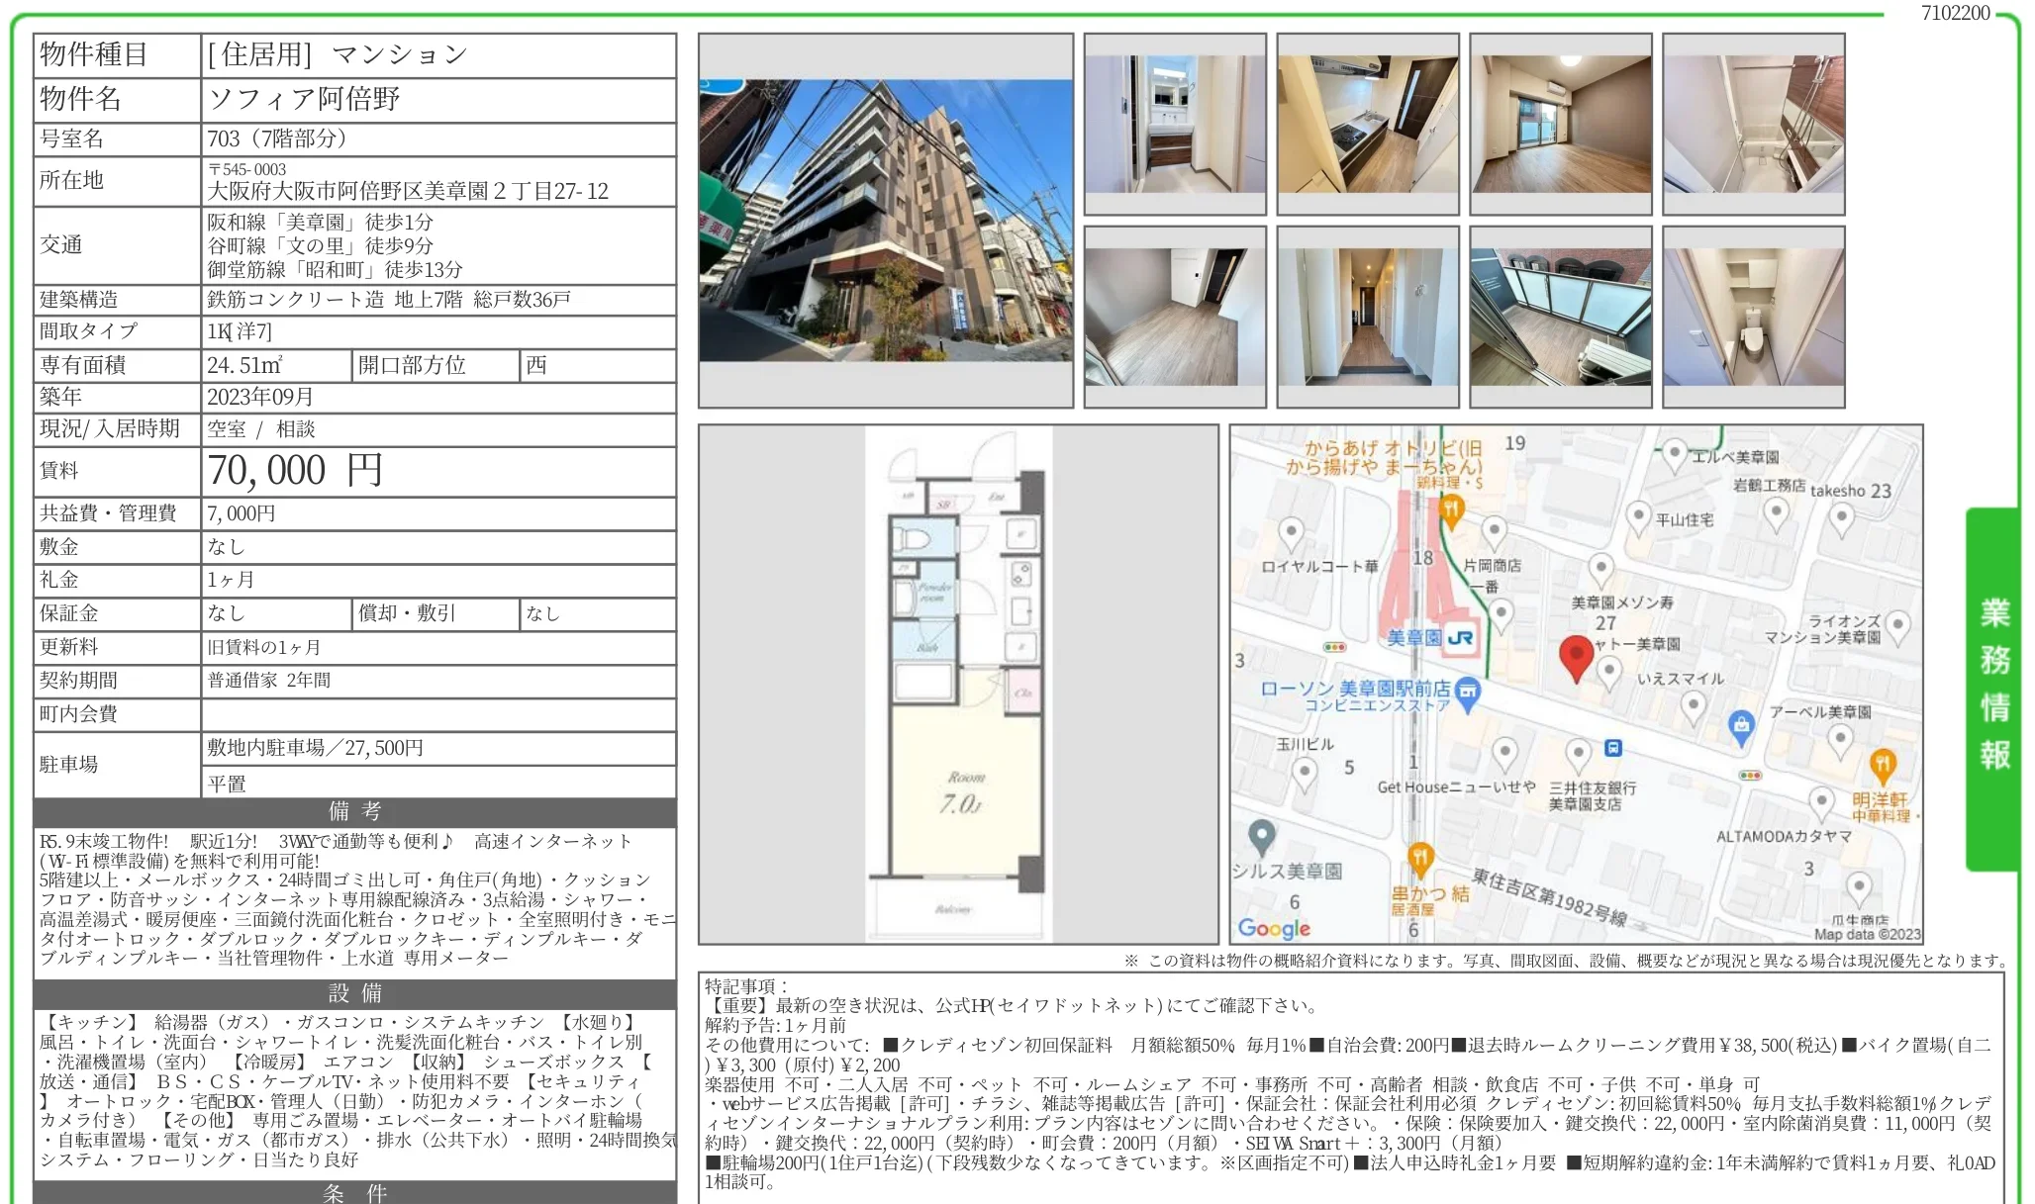Open the hallway photo thumbnail
Screen dimensions: 2035x1204
pos(1368,317)
